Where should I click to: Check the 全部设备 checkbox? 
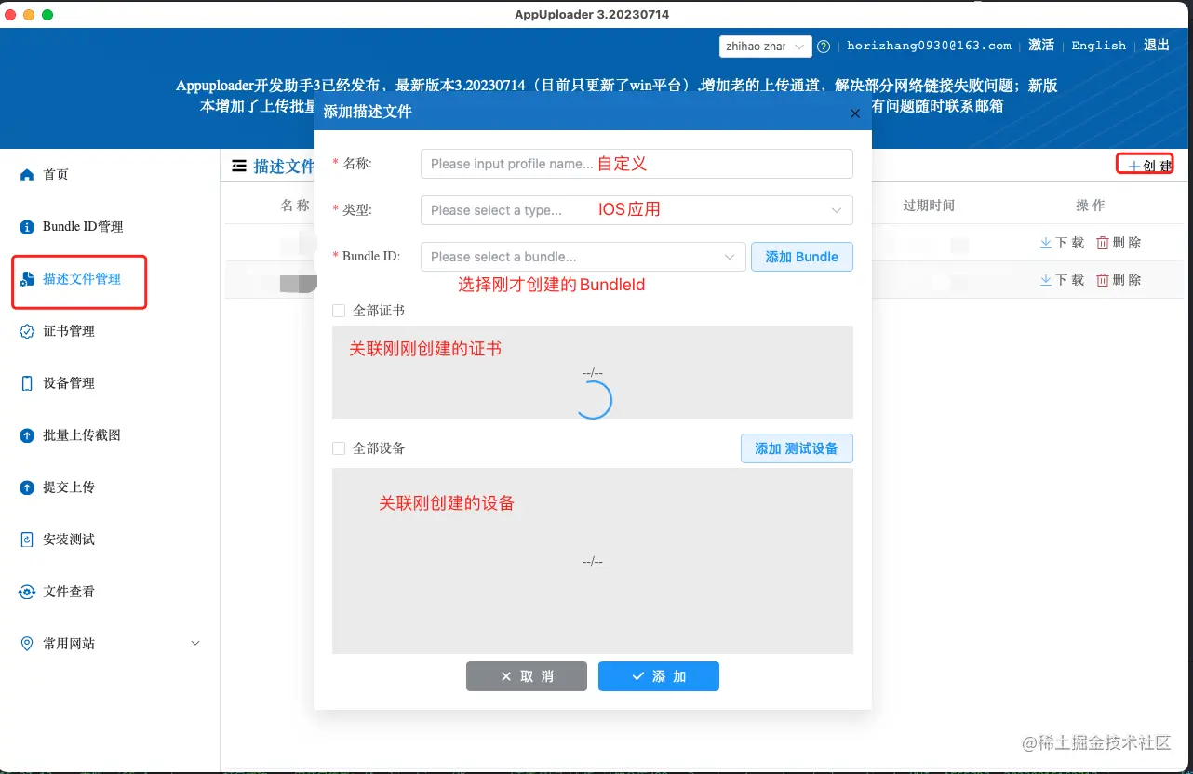pos(339,448)
